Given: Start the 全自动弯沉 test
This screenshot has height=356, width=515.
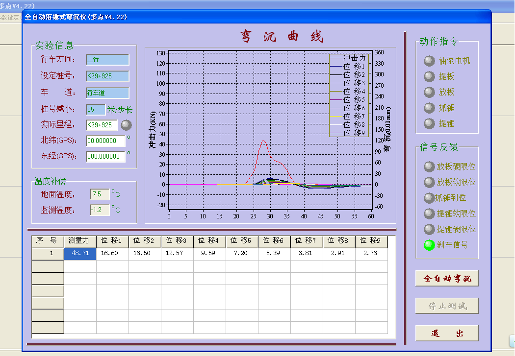Looking at the screenshot, I should click(447, 279).
